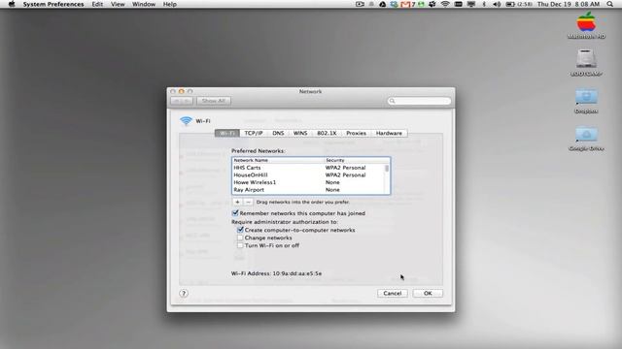Open Spotlight search magnifier icon
Screen dimensions: 622x349
(610, 4)
